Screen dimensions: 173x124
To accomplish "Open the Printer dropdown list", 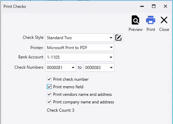I will [111, 47].
